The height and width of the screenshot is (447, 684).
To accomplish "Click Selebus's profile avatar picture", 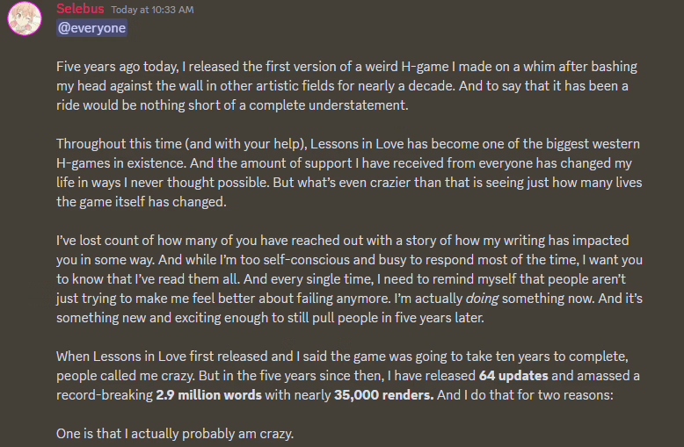I will coord(24,18).
